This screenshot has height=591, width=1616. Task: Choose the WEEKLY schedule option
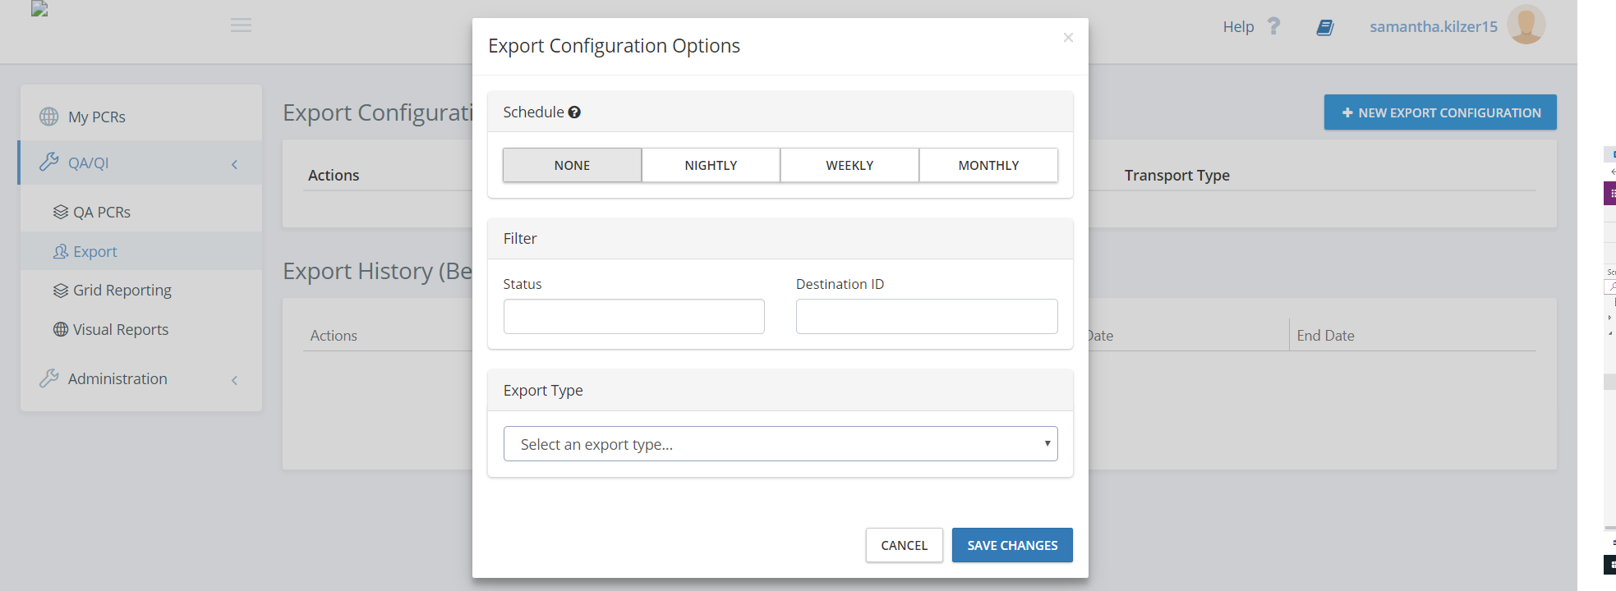[x=849, y=165]
